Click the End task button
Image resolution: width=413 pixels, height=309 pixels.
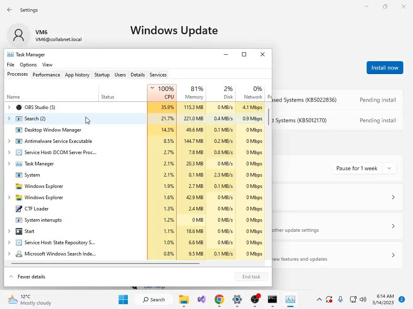coord(251,277)
